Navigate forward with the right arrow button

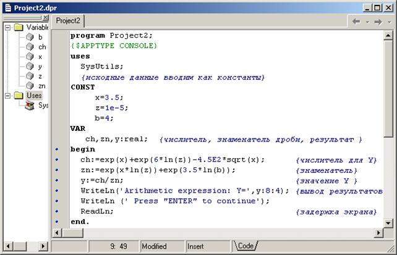coord(378,22)
